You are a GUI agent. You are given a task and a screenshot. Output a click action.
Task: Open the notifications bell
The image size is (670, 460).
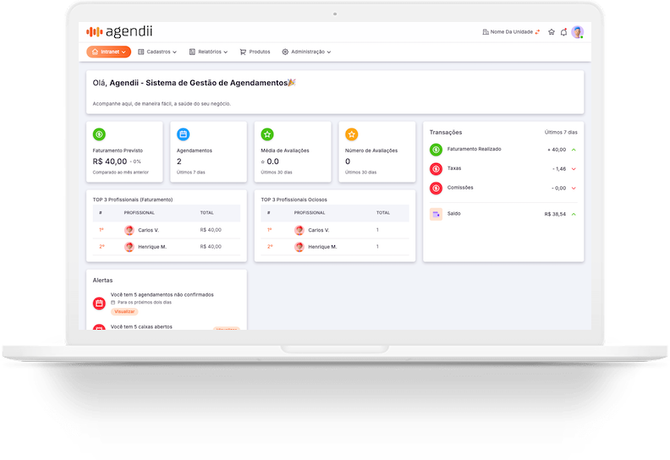tap(563, 32)
